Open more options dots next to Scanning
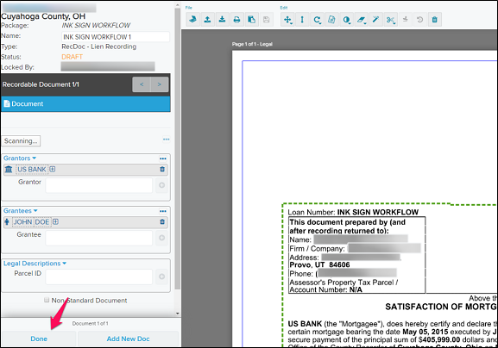The width and height of the screenshot is (498, 348). coord(166,140)
